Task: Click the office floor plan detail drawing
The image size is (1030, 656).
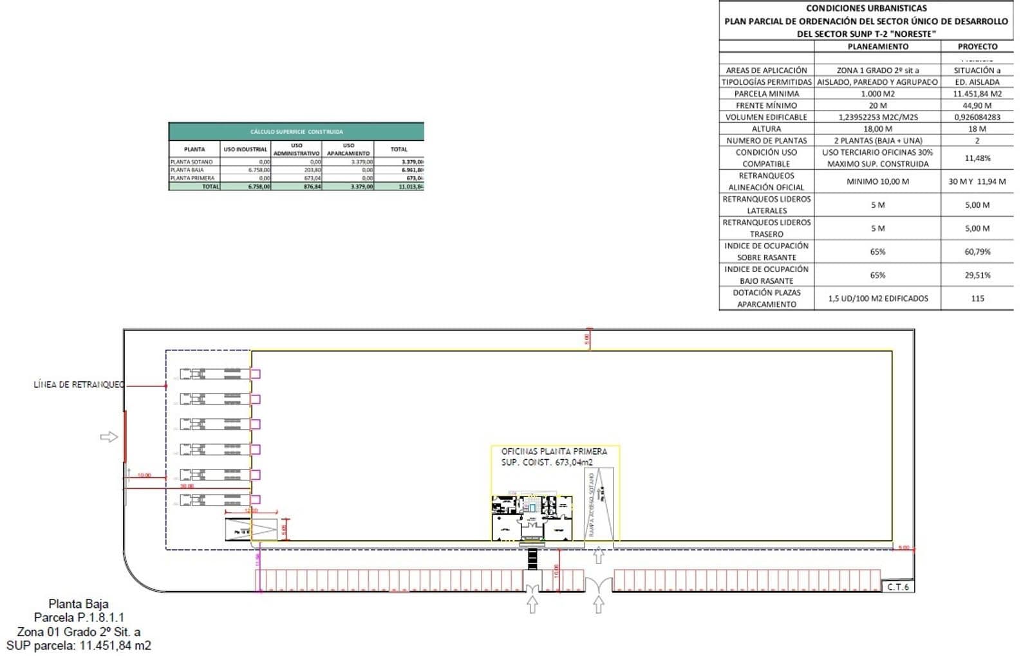Action: coord(532,518)
